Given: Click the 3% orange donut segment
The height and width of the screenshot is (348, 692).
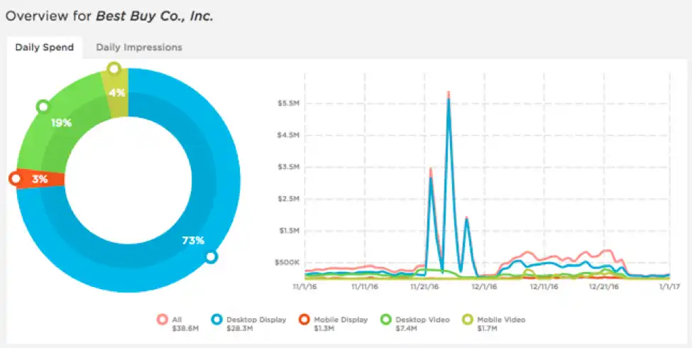Looking at the screenshot, I should coord(42,180).
